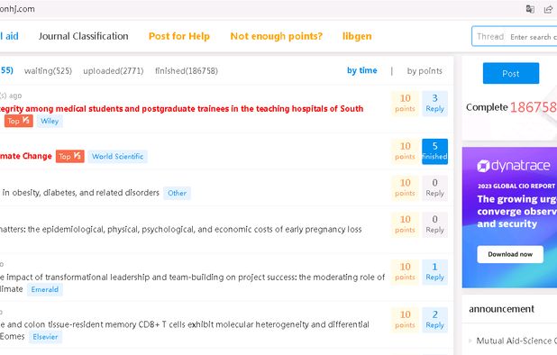Click the Wiley publisher tag
Viewport: 557px width, 355px height.
tap(50, 121)
